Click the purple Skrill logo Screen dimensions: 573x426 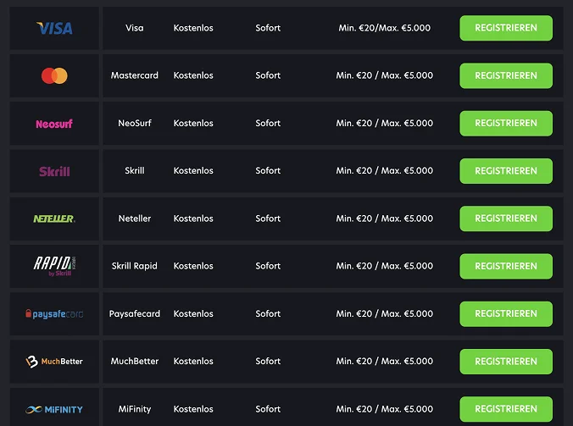(x=54, y=171)
